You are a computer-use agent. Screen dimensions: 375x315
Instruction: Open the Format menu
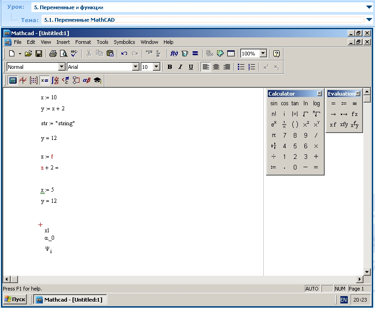(x=83, y=42)
